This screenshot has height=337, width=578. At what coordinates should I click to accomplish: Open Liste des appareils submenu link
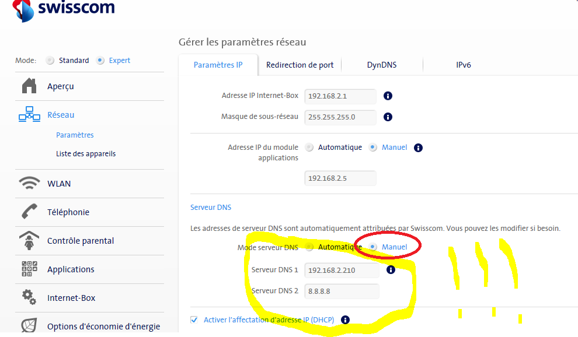pyautogui.click(x=86, y=154)
